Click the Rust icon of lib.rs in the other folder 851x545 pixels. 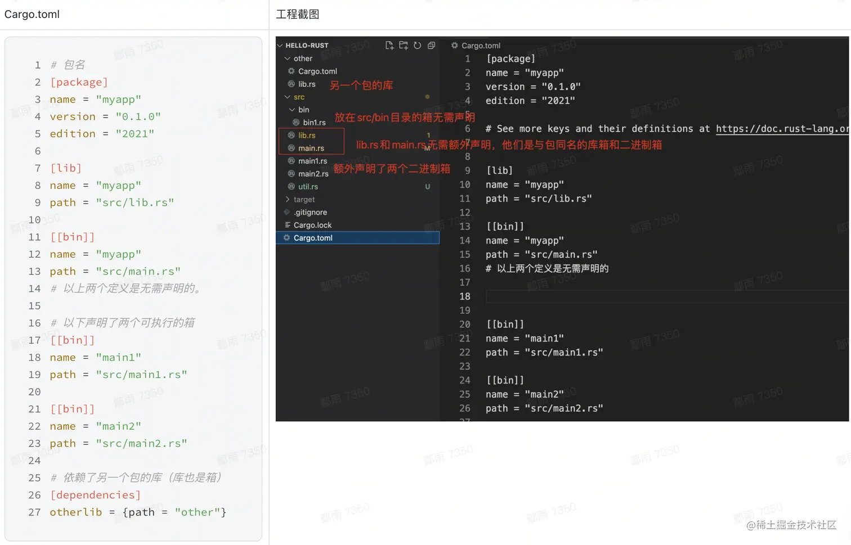point(292,84)
